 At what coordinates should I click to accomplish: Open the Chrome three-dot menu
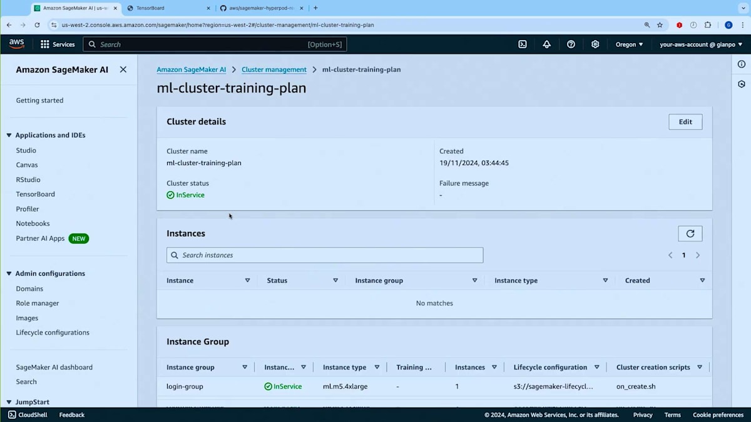pos(742,25)
